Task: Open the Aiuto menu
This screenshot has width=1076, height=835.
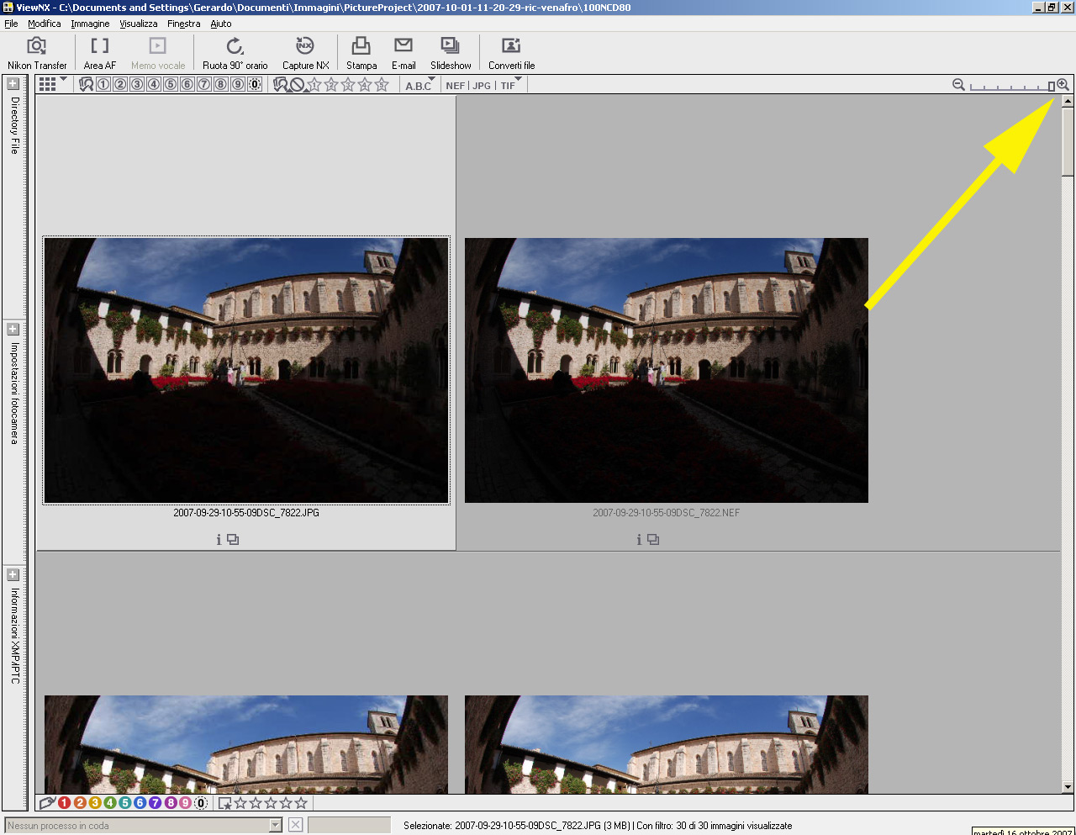Action: click(221, 24)
